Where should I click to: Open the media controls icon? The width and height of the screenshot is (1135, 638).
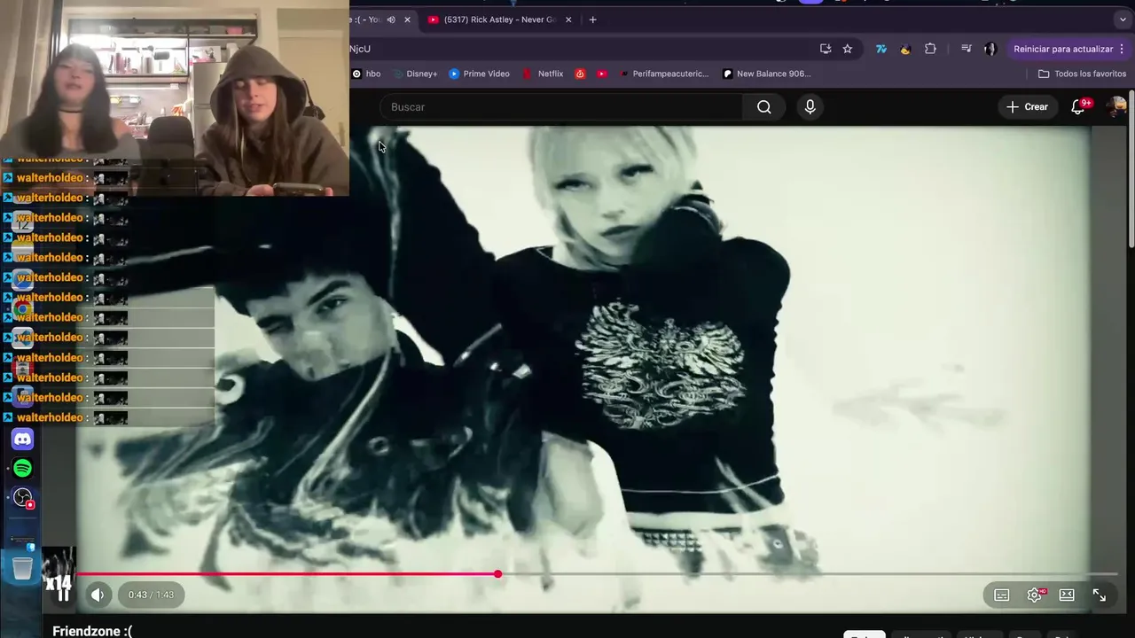click(x=967, y=49)
